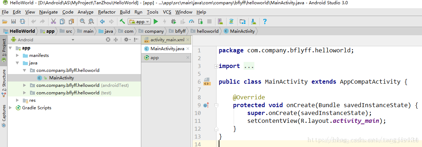This screenshot has width=422, height=147.
Task: Click the Run with coverage icon
Action: [183, 21]
